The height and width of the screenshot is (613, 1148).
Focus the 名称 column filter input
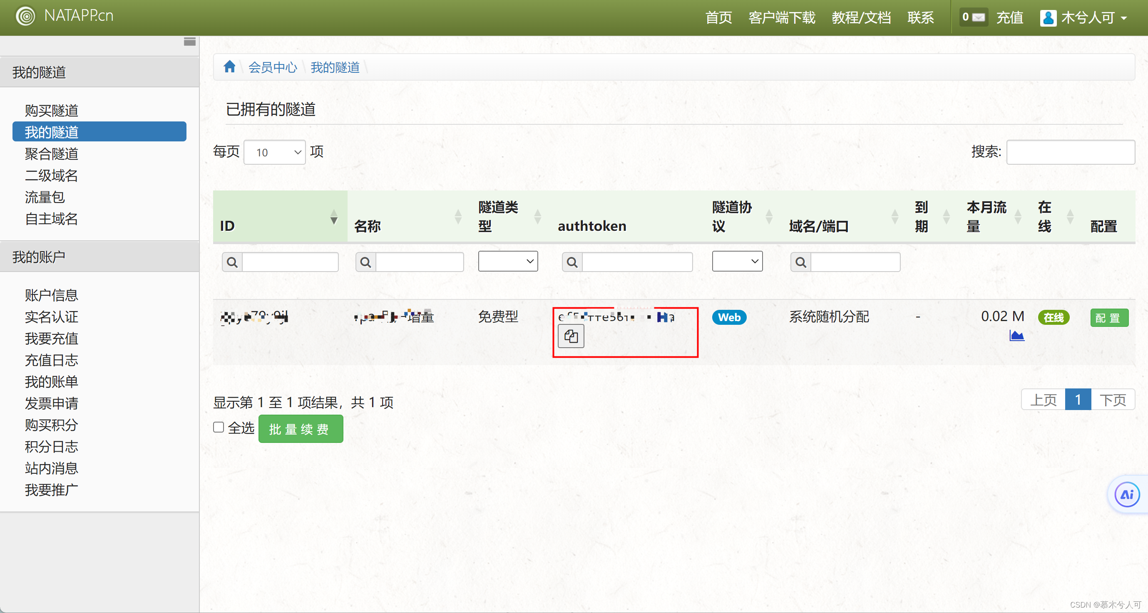(419, 262)
